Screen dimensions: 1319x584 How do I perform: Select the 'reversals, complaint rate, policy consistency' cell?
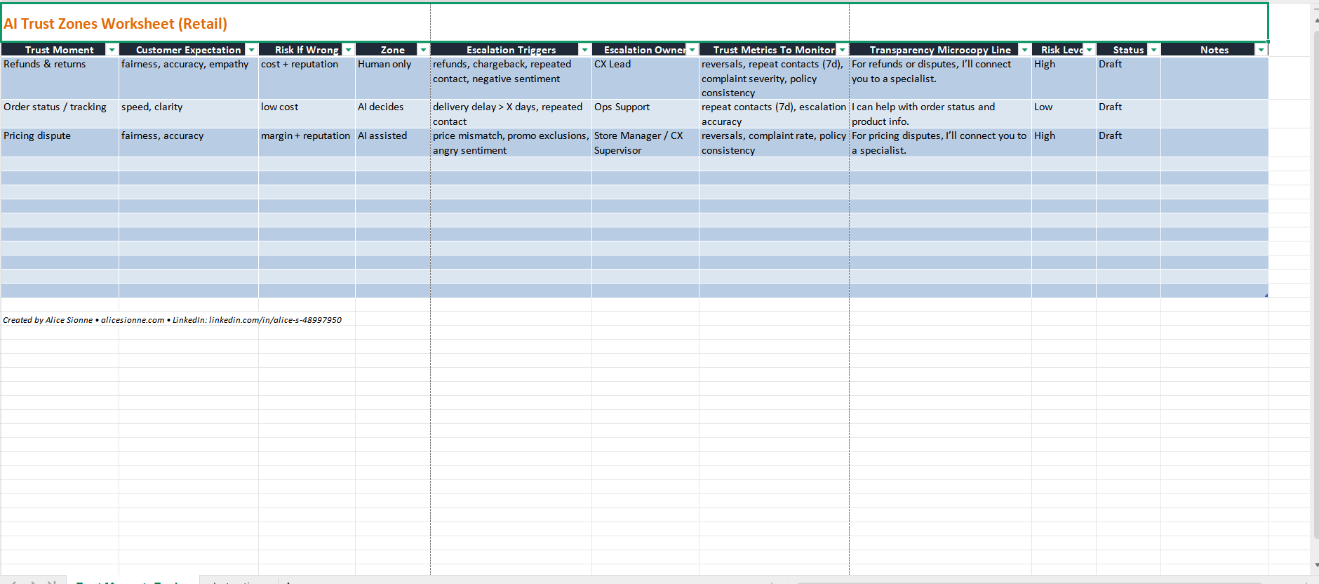point(774,142)
